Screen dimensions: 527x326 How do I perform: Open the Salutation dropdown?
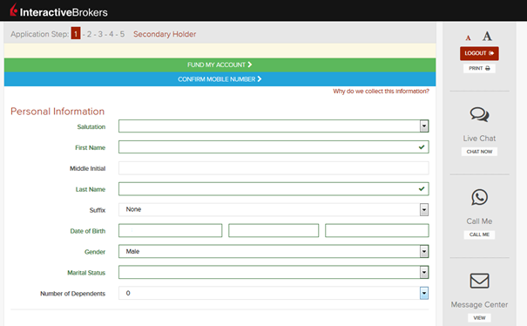(x=274, y=126)
